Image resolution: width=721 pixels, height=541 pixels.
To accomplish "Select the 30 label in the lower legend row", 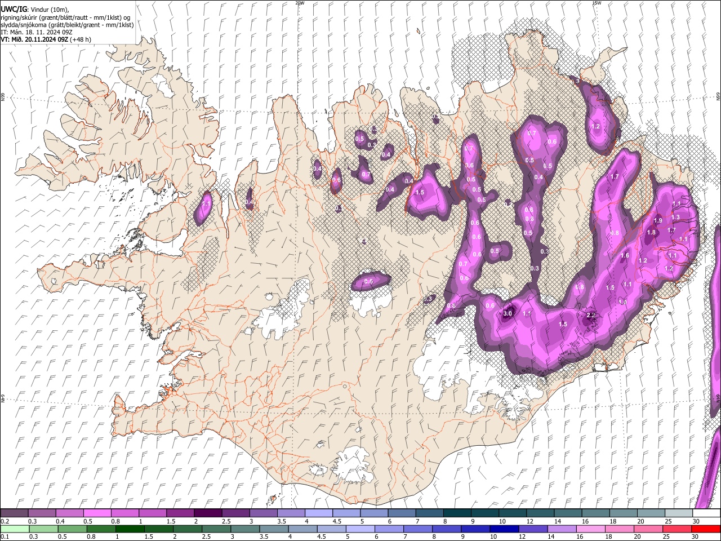I will pos(696,536).
